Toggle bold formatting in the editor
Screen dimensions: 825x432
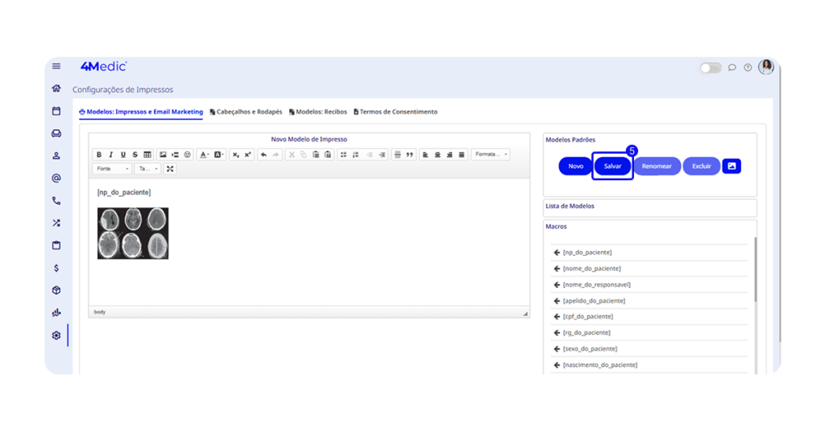(99, 154)
